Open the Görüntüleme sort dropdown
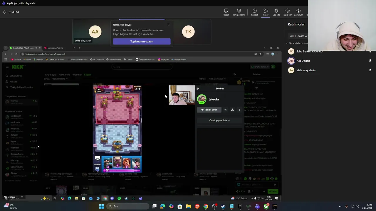The height and width of the screenshot is (211, 376). click(60, 79)
